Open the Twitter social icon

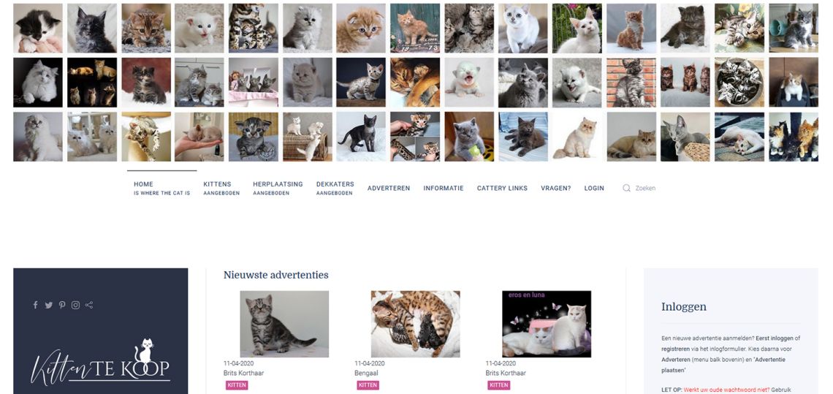click(x=49, y=306)
